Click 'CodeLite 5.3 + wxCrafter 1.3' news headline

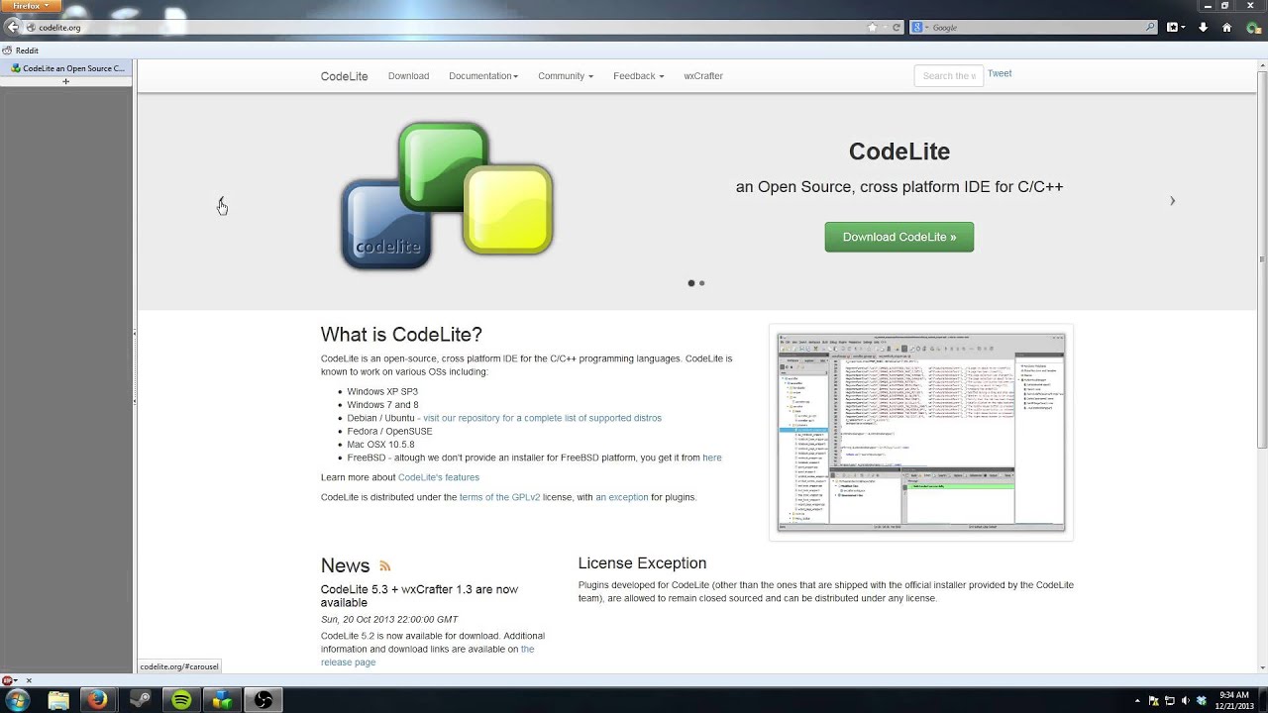coord(419,596)
